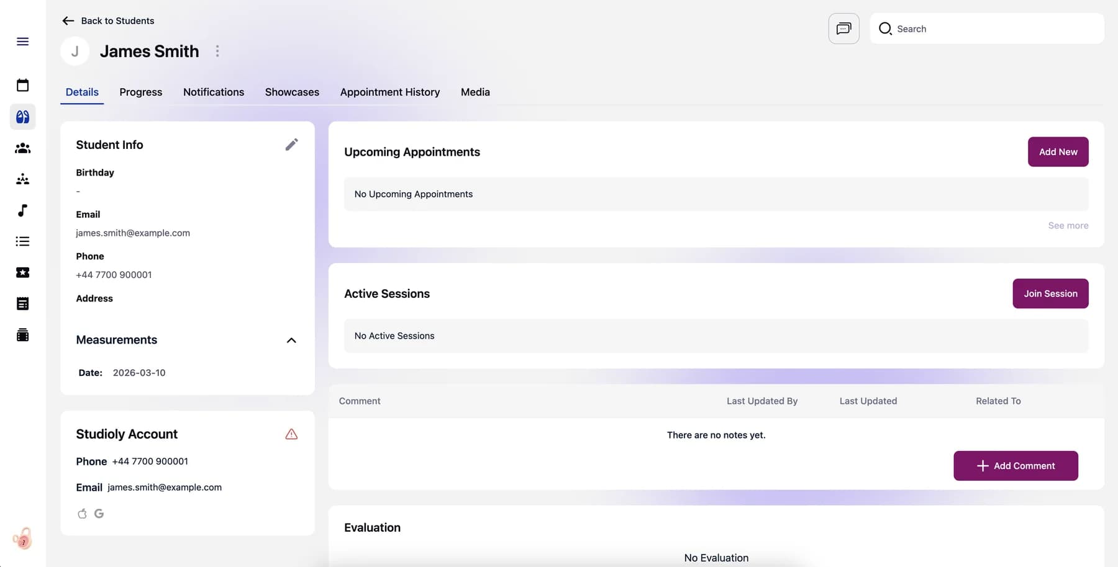Click the padlock avatar icon at the sidebar bottom
Viewport: 1118px width, 567px height.
coord(22,538)
